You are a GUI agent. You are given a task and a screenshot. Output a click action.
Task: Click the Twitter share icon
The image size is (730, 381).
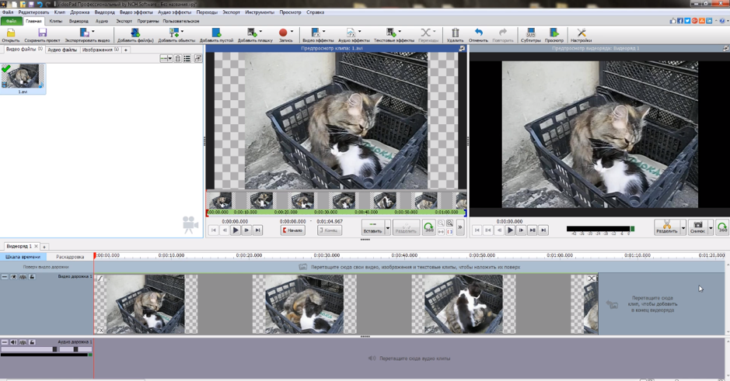(687, 21)
